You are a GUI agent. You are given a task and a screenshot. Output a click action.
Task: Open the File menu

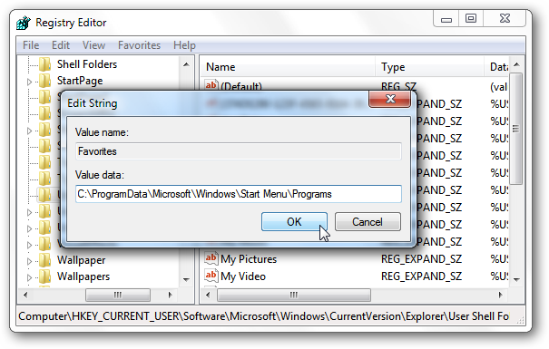tap(31, 45)
